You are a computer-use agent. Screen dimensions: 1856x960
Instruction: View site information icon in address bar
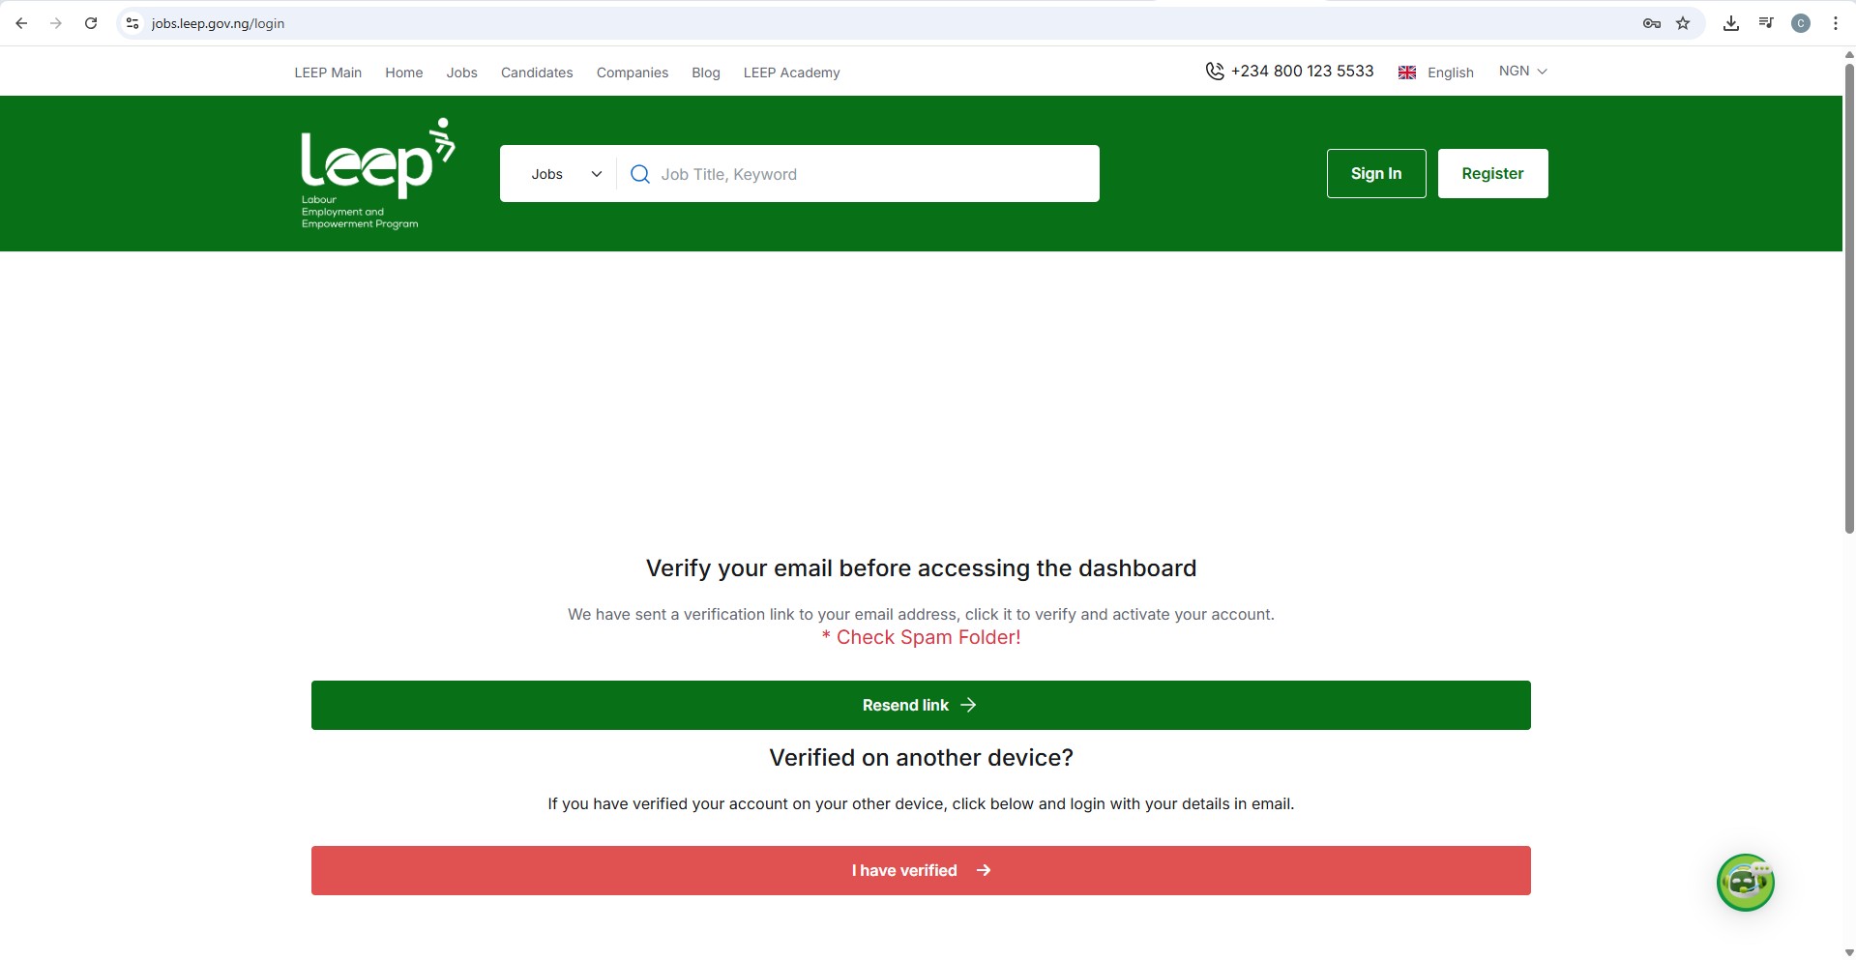tap(133, 23)
